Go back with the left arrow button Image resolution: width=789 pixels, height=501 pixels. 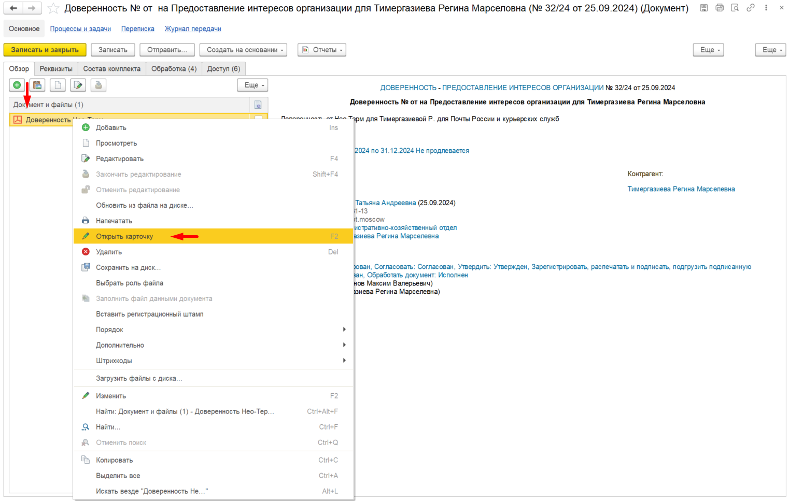[x=13, y=8]
